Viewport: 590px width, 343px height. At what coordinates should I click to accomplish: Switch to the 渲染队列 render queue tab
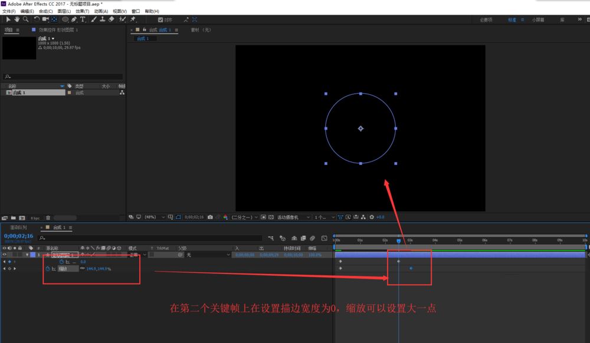pyautogui.click(x=18, y=227)
